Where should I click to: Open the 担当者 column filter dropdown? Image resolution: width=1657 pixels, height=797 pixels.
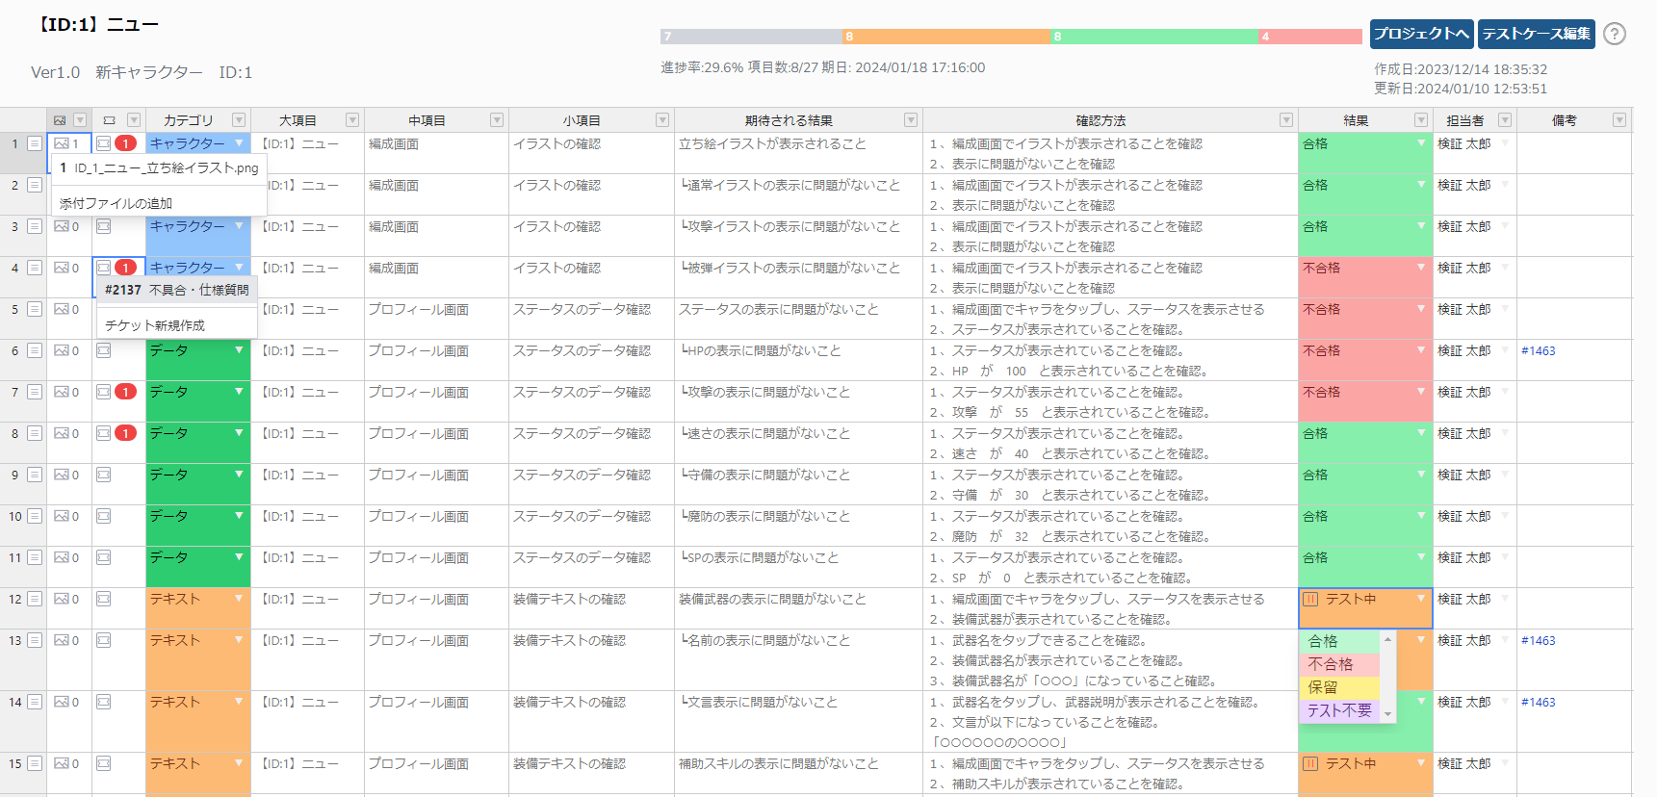click(x=1505, y=120)
